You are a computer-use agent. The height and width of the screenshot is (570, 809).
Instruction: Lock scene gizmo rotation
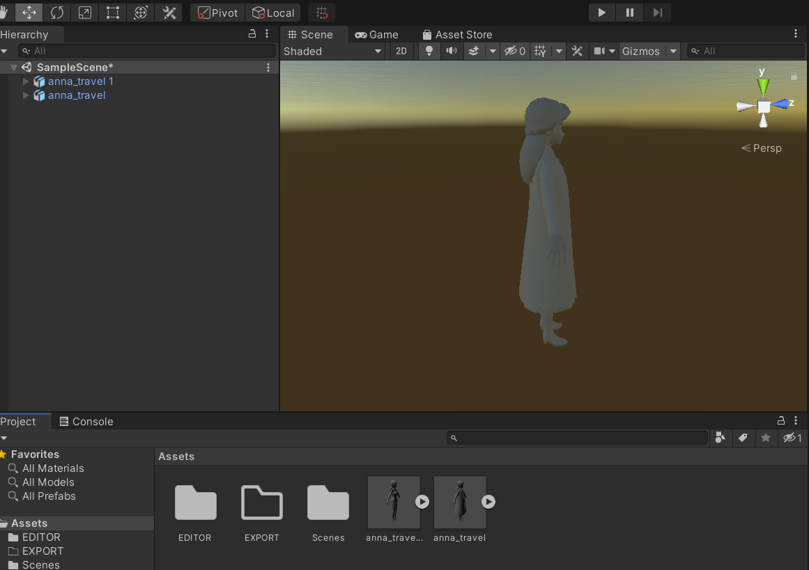(x=794, y=77)
